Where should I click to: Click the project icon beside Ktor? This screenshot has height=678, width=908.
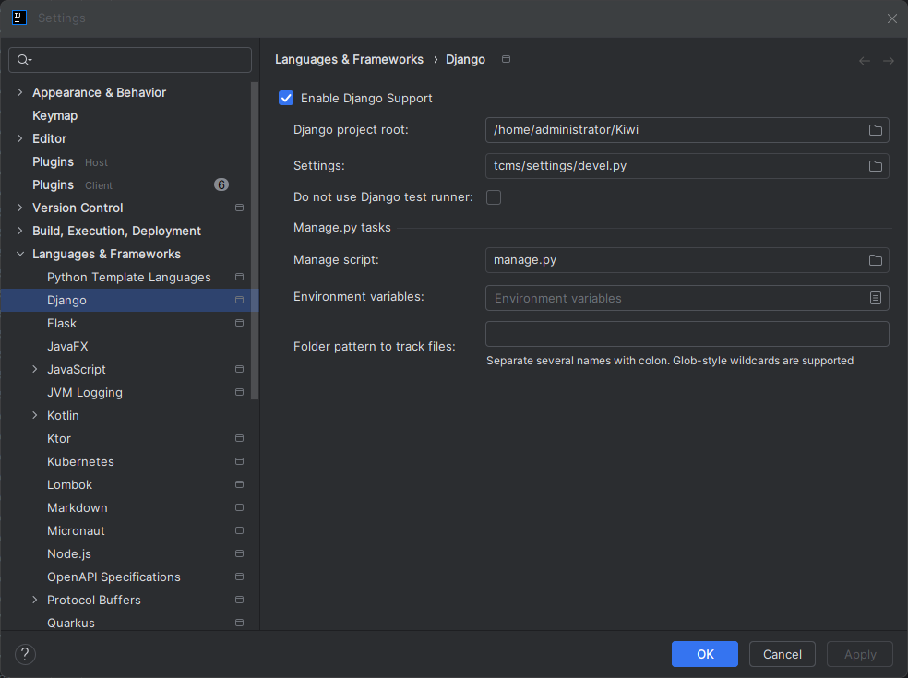[x=239, y=438]
